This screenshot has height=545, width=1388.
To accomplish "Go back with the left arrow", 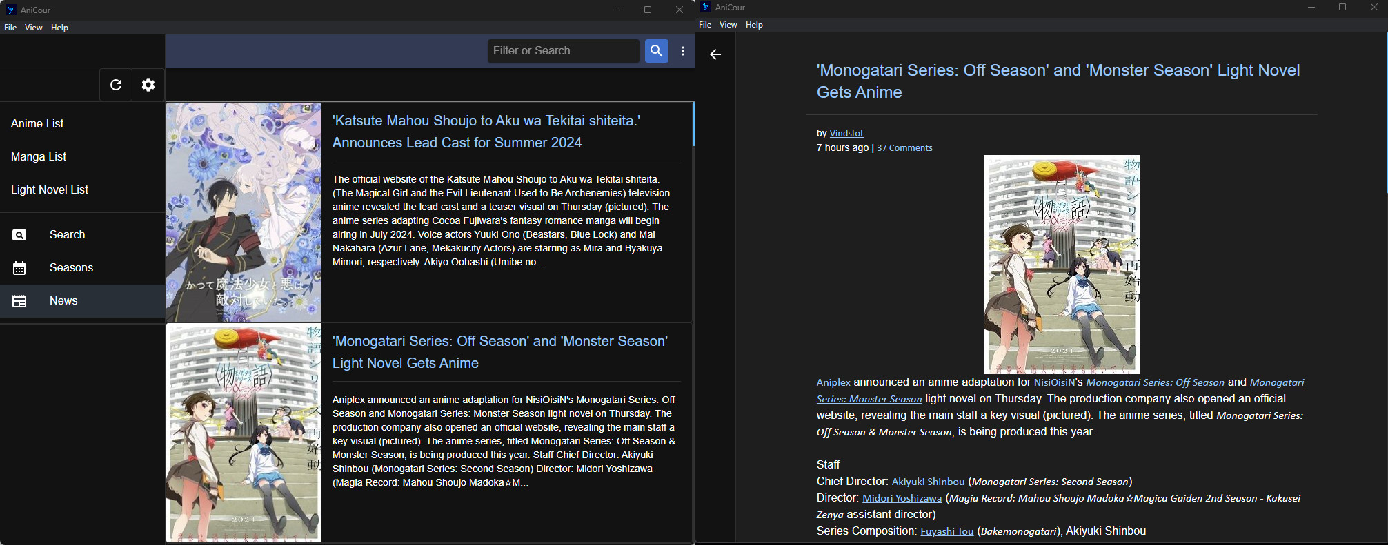I will (715, 54).
